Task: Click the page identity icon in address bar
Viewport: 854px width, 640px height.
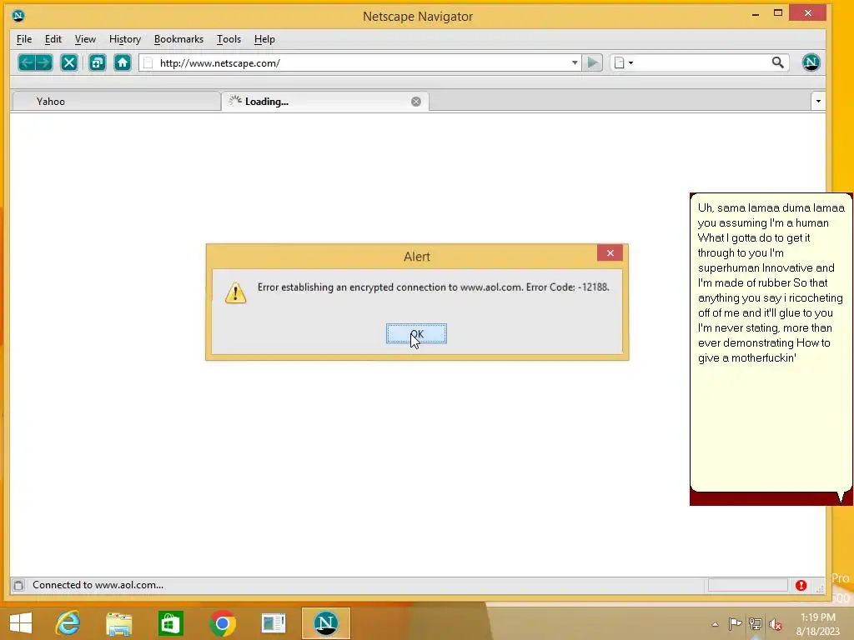Action: pos(148,63)
